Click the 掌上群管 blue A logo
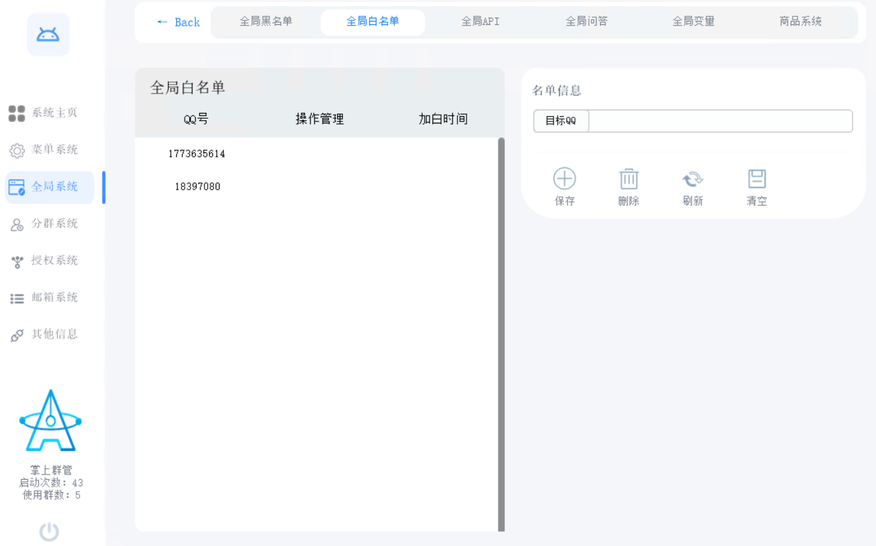876x546 pixels. tap(51, 421)
